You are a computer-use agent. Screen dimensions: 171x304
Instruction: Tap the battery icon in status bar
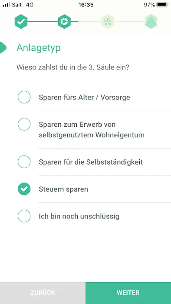pyautogui.click(x=162, y=5)
